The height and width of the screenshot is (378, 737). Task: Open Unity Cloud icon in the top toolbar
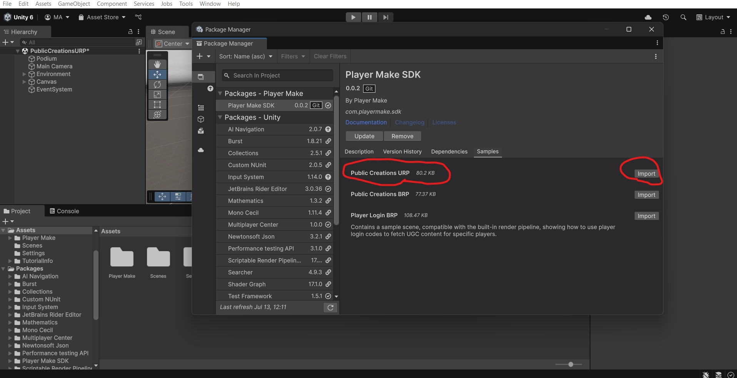tap(648, 17)
